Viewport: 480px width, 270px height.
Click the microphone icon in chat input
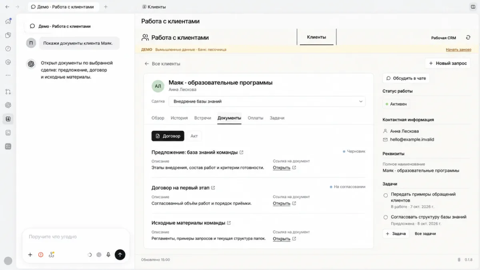tap(108, 254)
